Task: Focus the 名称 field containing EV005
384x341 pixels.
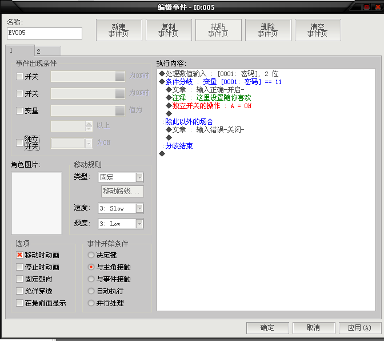Action: click(45, 33)
